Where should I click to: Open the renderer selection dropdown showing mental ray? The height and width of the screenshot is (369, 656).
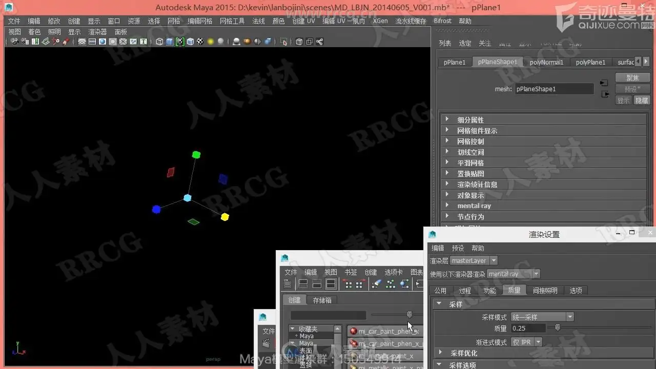(x=514, y=274)
